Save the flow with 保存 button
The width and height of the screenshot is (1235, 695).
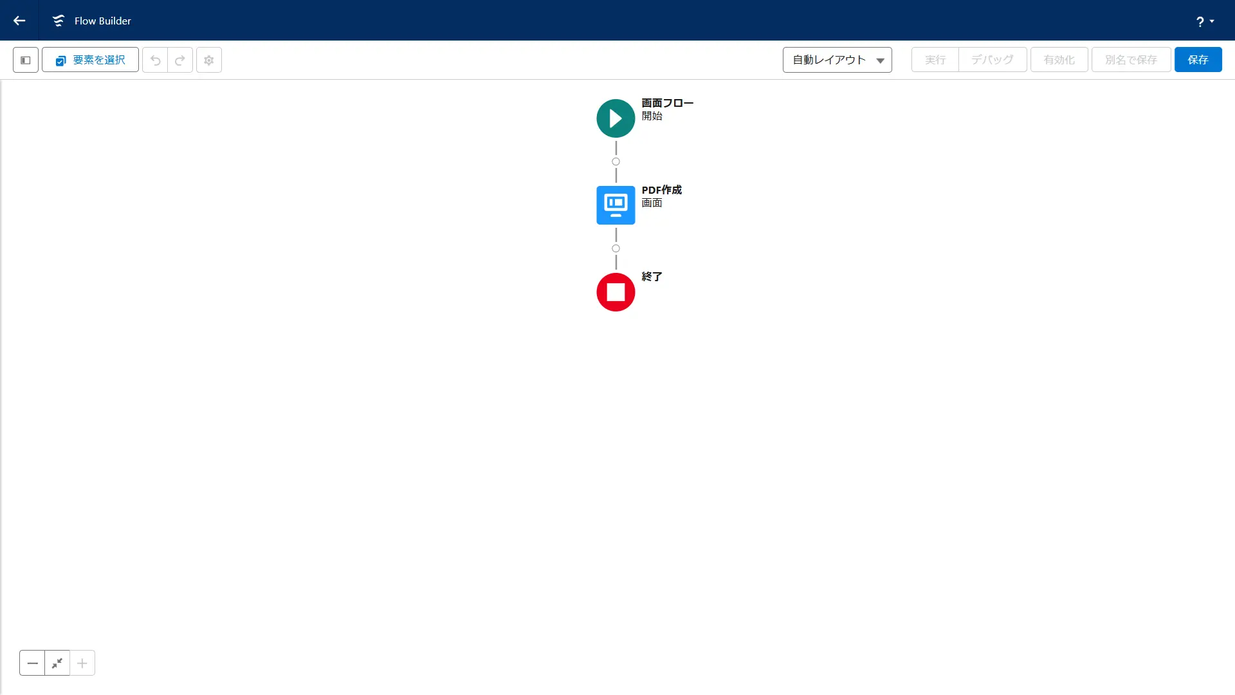coord(1198,60)
